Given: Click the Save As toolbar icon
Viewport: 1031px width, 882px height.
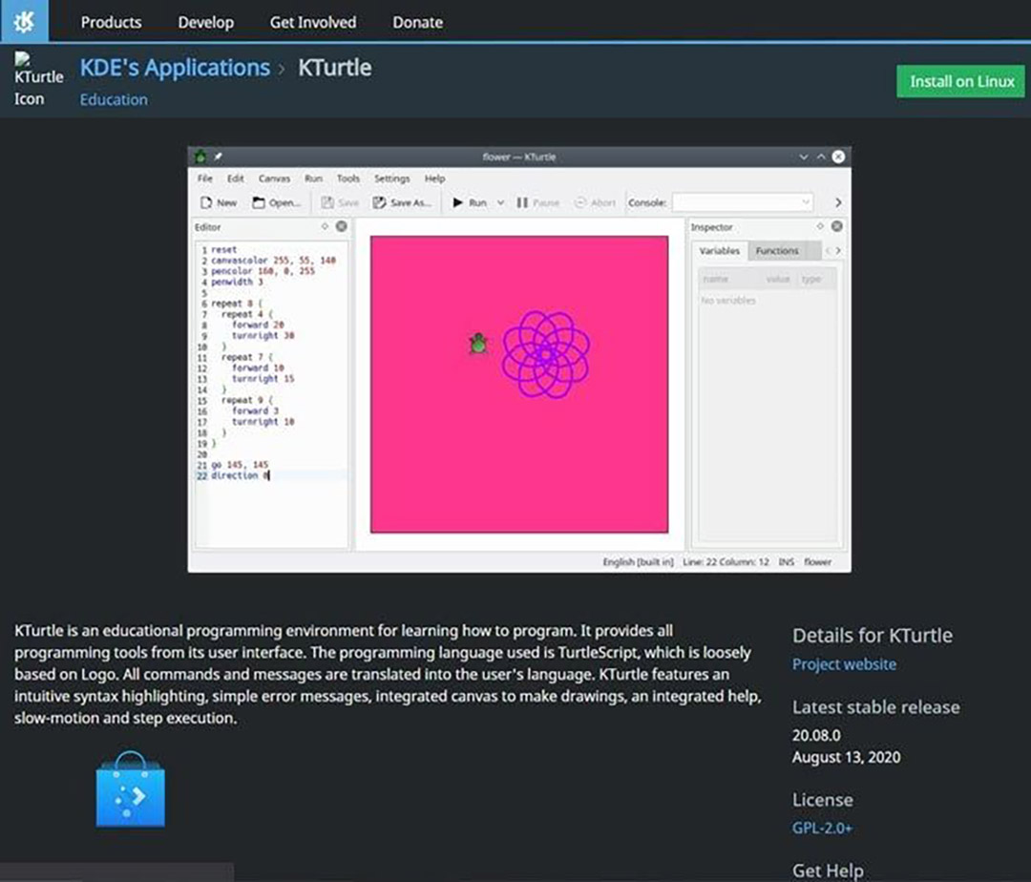Looking at the screenshot, I should pyautogui.click(x=380, y=202).
